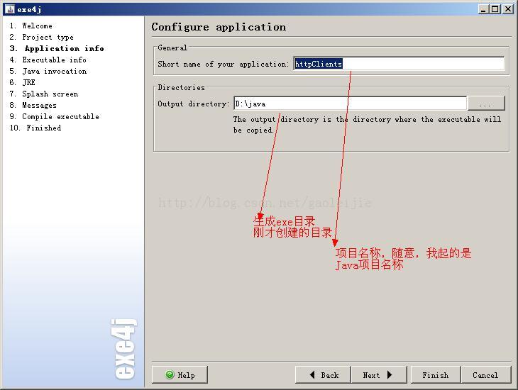Open step 4 Executable info
The width and height of the screenshot is (518, 390).
(x=48, y=60)
